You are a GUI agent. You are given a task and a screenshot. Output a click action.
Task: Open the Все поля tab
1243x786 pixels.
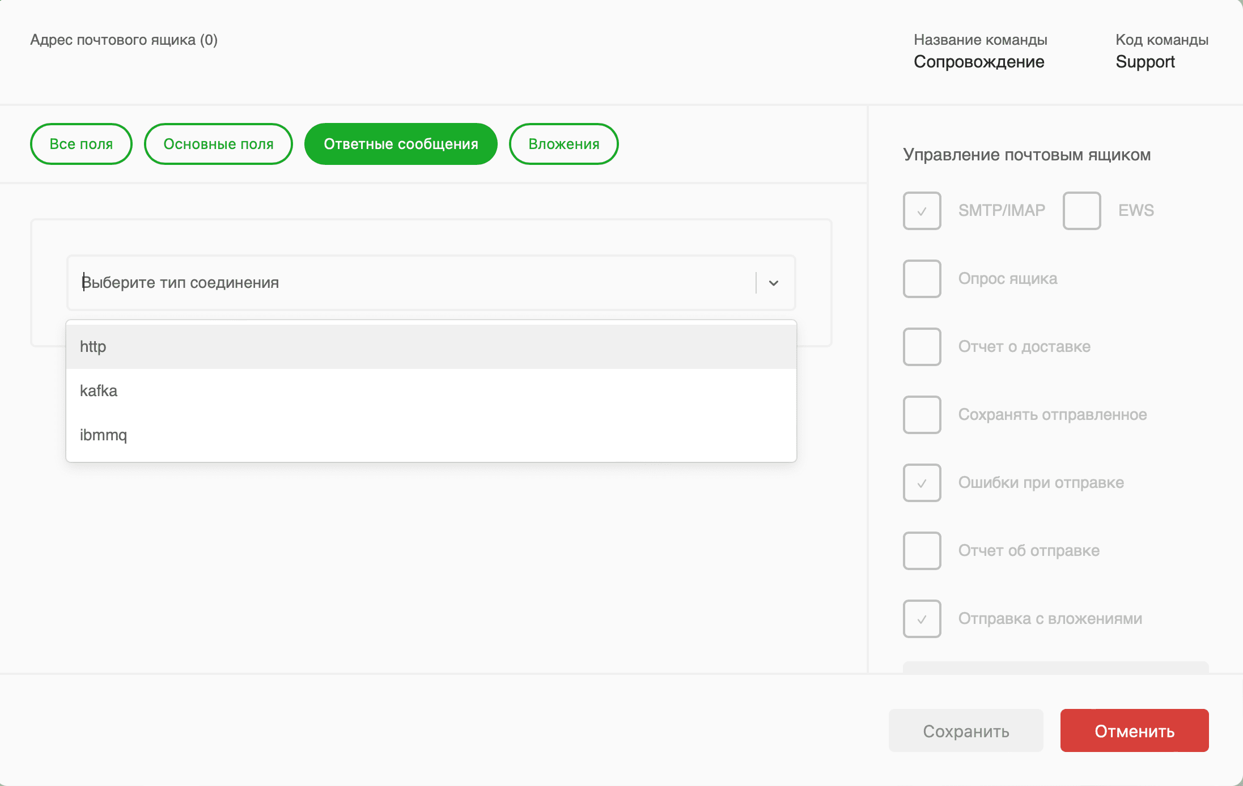pyautogui.click(x=81, y=144)
